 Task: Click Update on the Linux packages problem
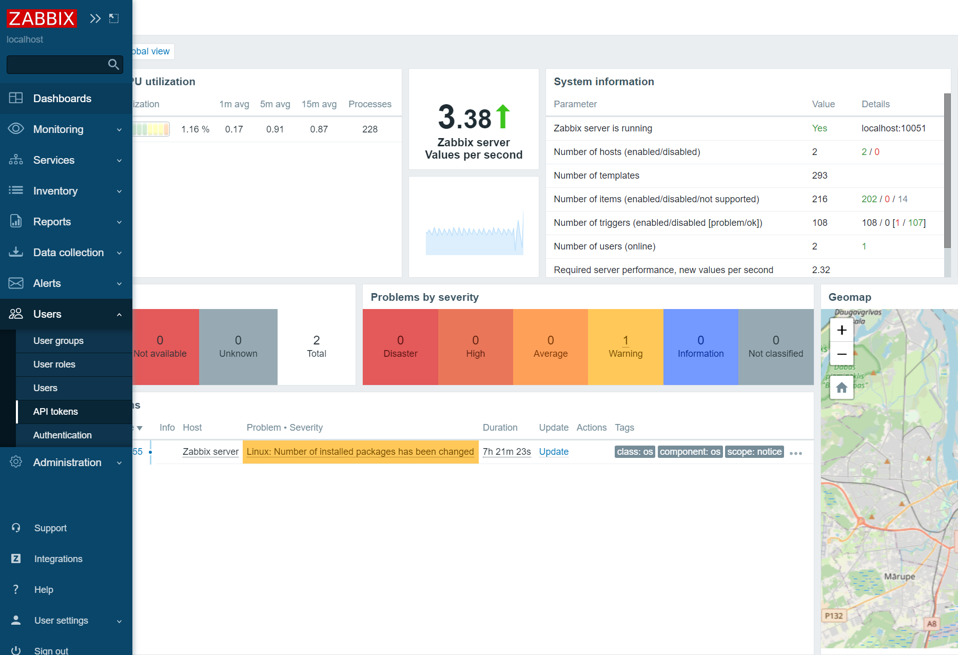tap(553, 451)
